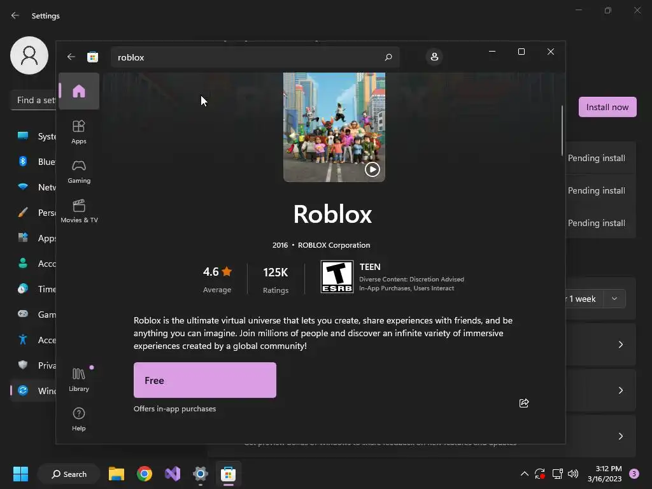Screen dimensions: 652x489
Task: Click the Free button to get Roblox
Action: pyautogui.click(x=205, y=380)
